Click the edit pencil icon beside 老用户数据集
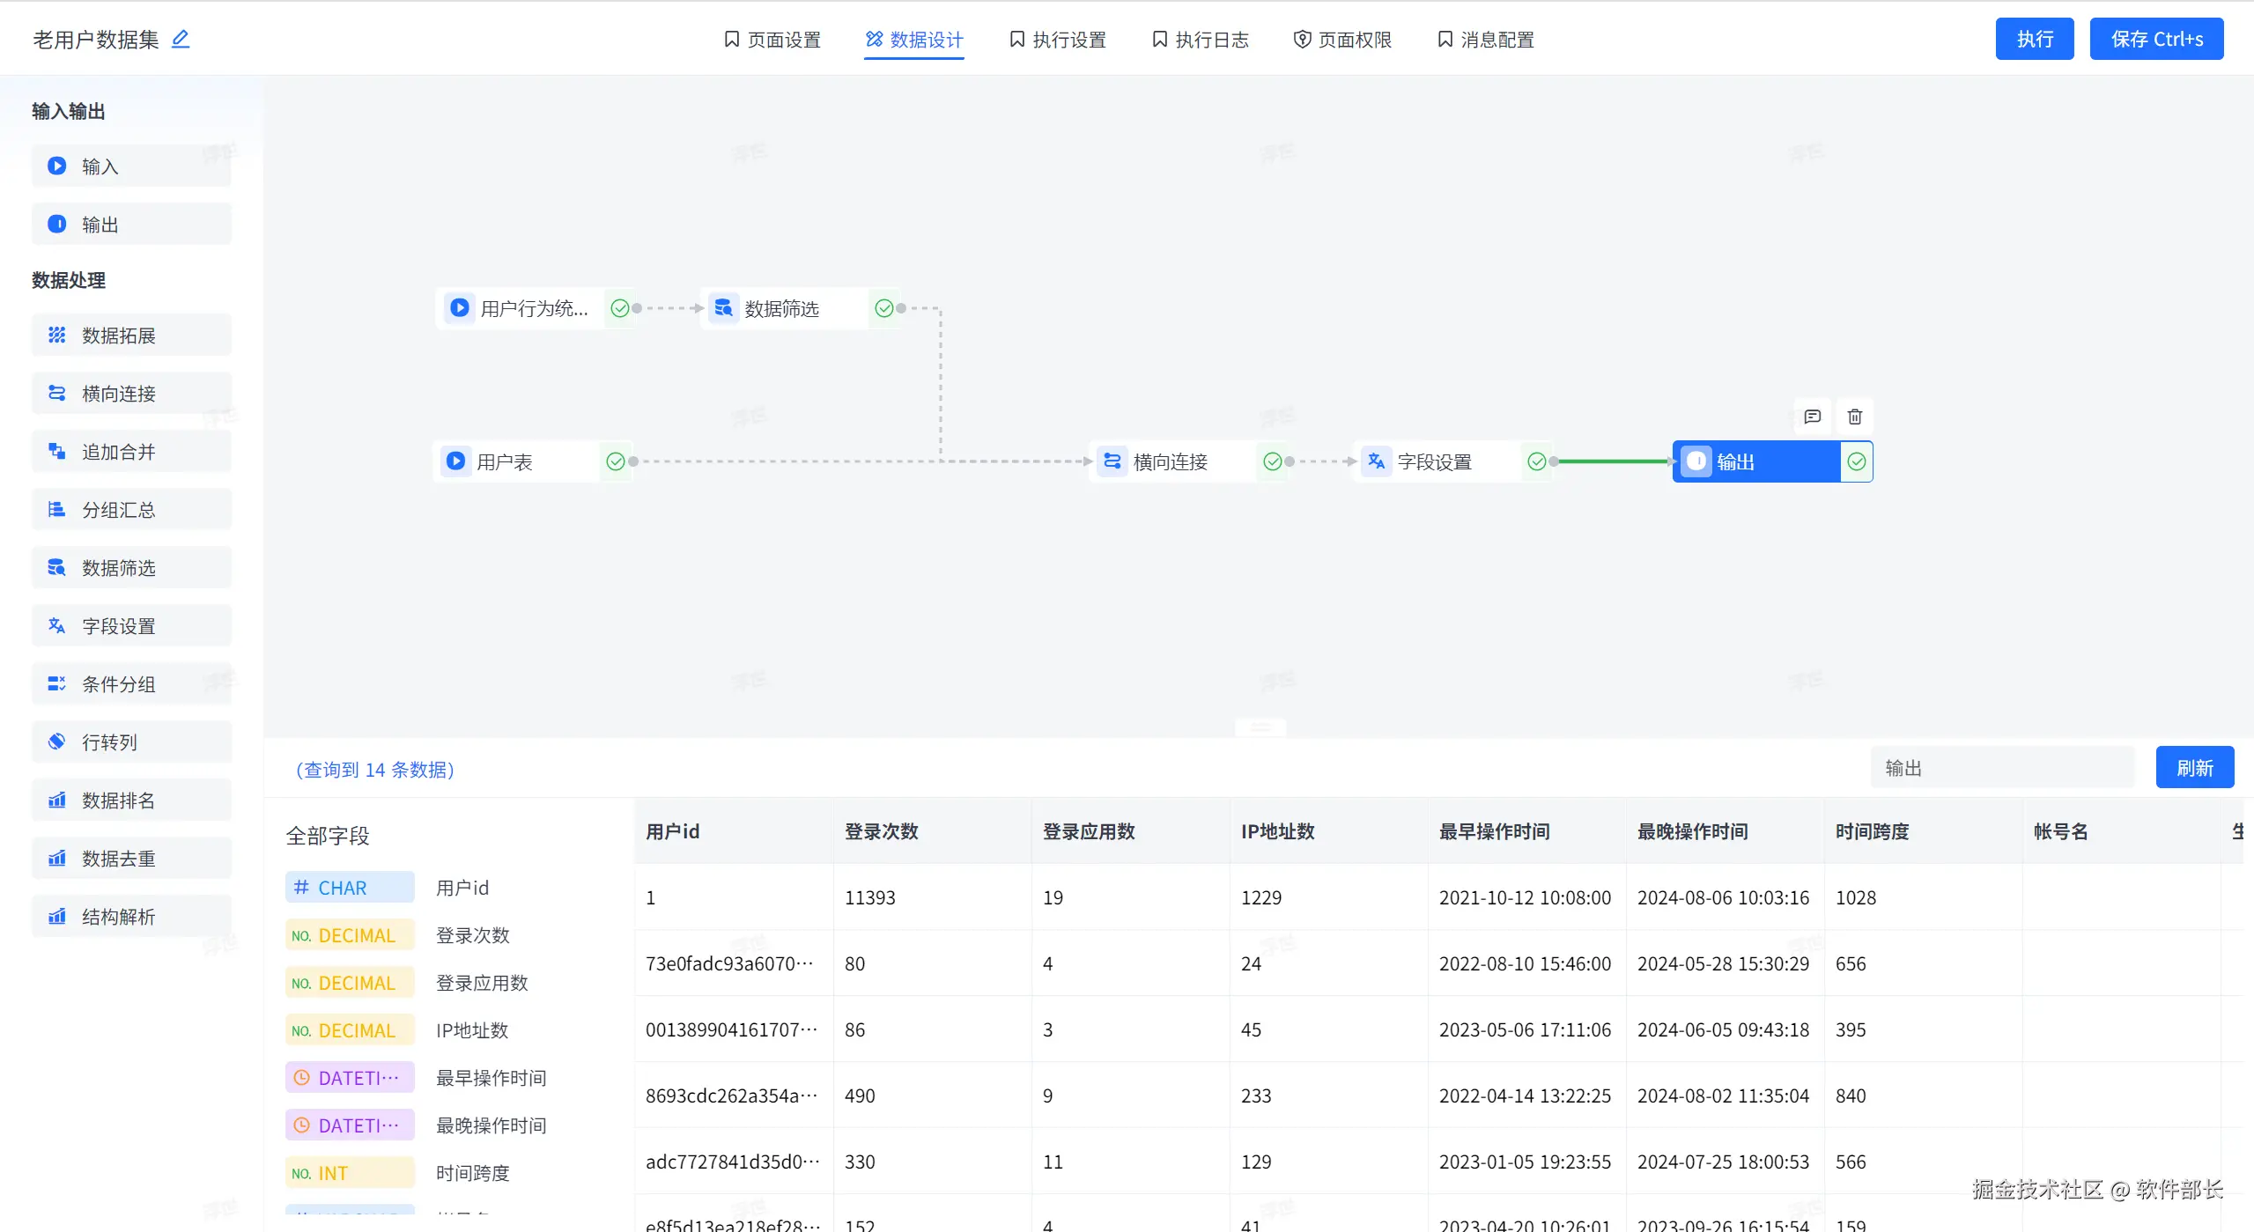 pos(181,39)
